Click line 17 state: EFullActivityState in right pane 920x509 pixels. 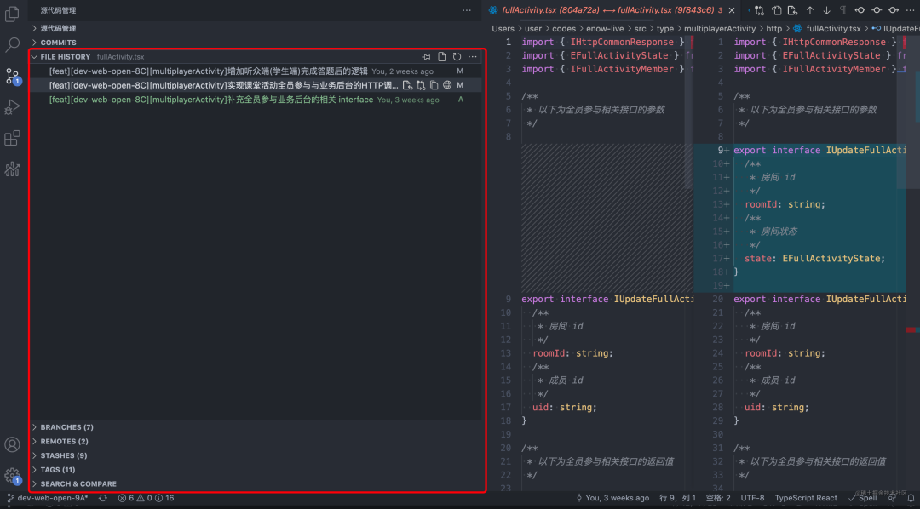(814, 258)
